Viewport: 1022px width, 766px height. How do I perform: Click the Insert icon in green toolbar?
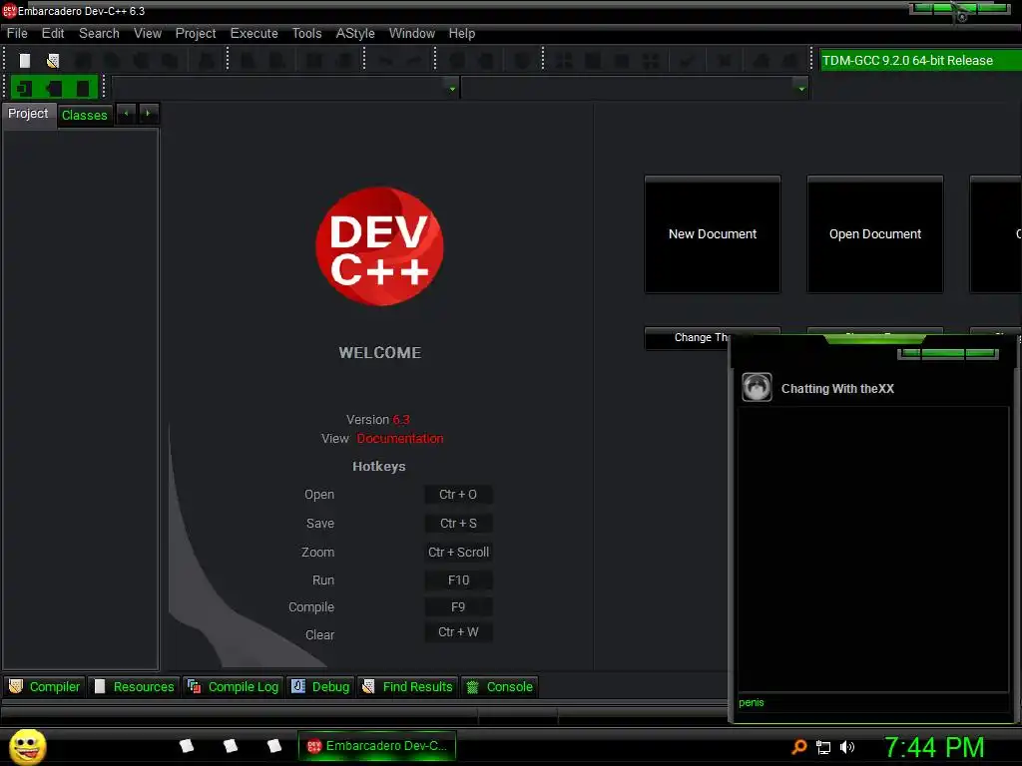click(25, 88)
